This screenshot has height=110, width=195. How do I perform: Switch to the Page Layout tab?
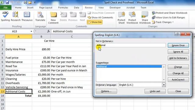[x=46, y=8]
